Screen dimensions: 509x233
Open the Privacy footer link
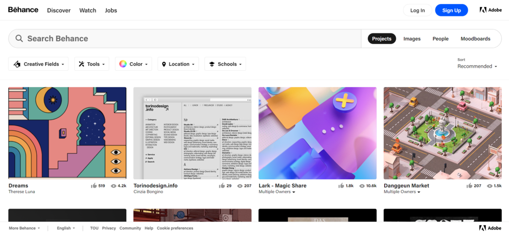(x=109, y=228)
